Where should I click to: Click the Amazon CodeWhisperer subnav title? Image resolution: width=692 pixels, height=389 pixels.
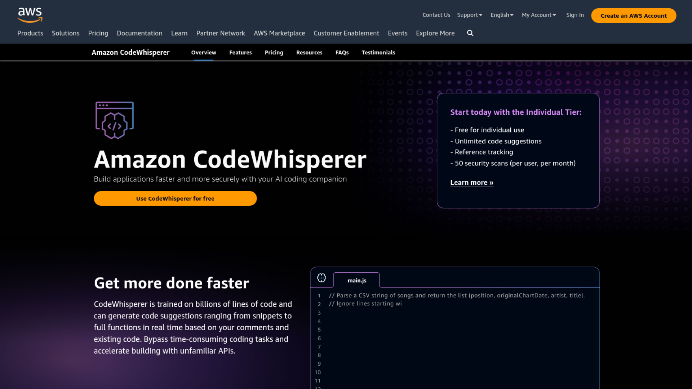pos(130,53)
